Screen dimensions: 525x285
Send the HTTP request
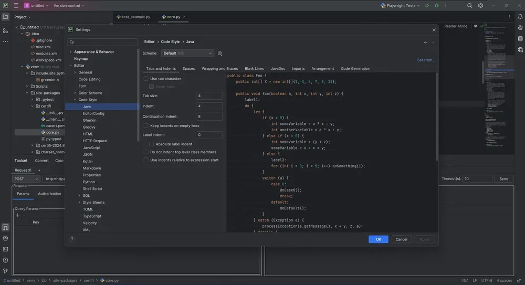point(503,179)
